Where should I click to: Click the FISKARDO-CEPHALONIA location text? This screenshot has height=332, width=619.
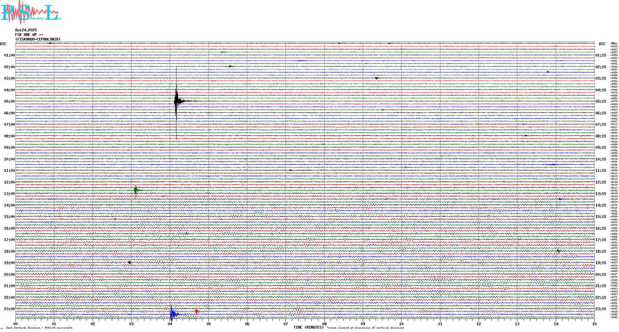38,39
